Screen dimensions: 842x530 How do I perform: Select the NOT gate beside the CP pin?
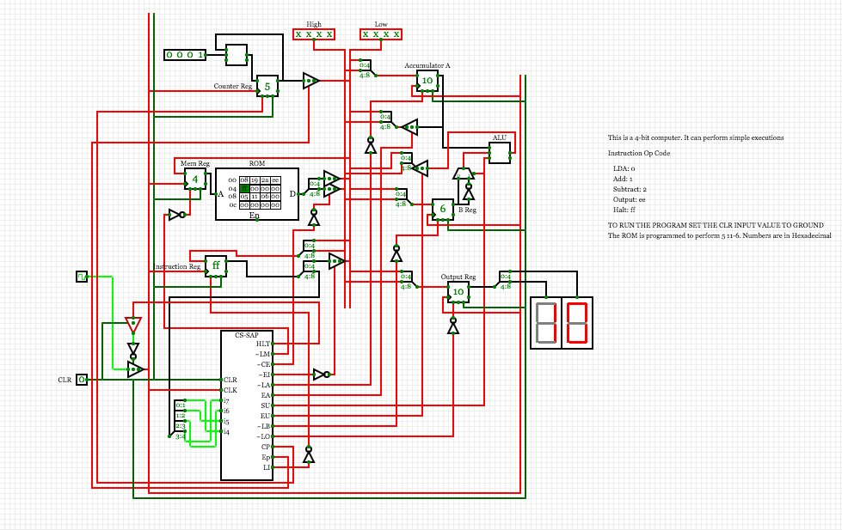(x=308, y=454)
